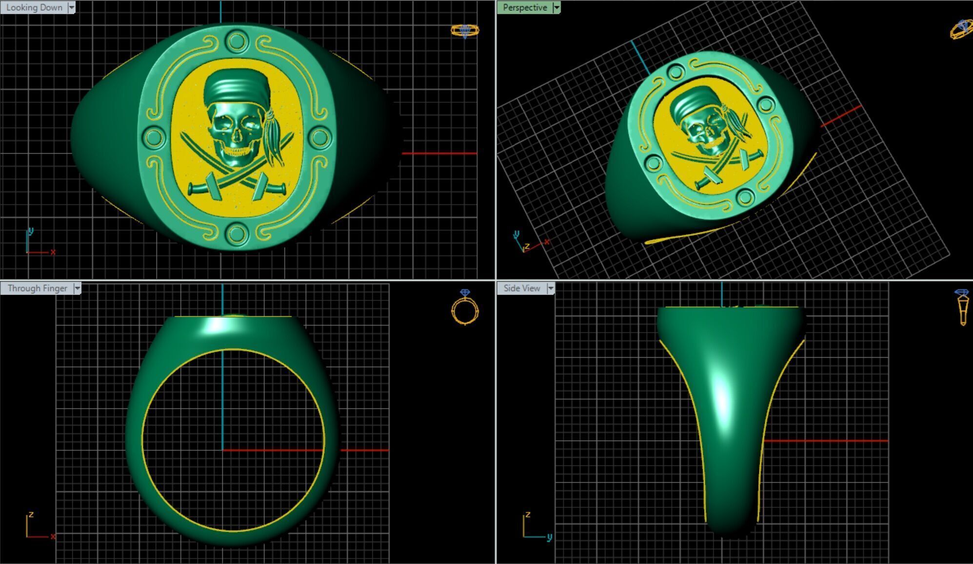Expand the Through Finger viewport dropdown arrow
Viewport: 973px width, 564px height.
coord(77,288)
